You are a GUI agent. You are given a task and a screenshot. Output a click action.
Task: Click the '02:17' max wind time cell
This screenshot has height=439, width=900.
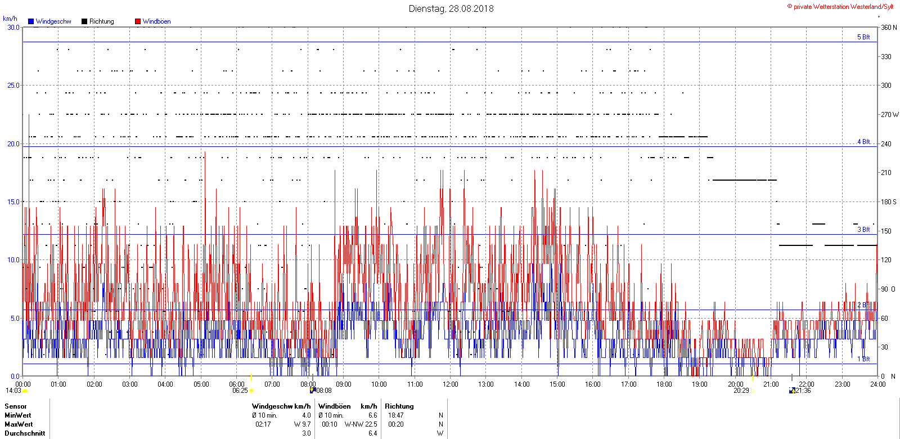[263, 424]
